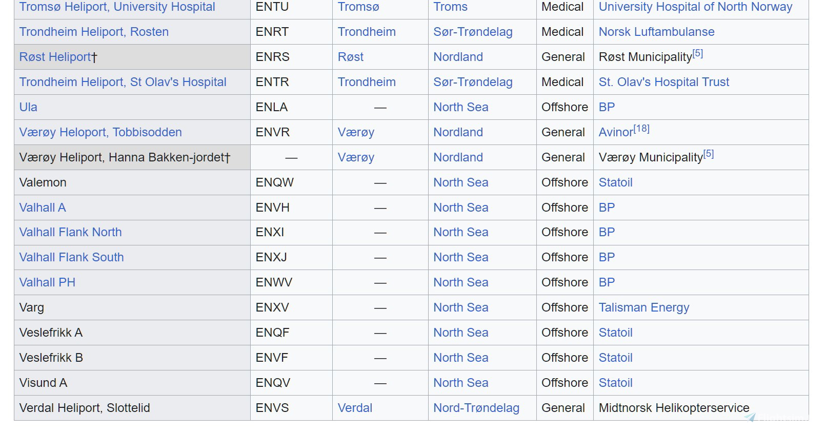Click Norsk Luftambulanse operator link
The height and width of the screenshot is (434, 826).
click(x=656, y=32)
